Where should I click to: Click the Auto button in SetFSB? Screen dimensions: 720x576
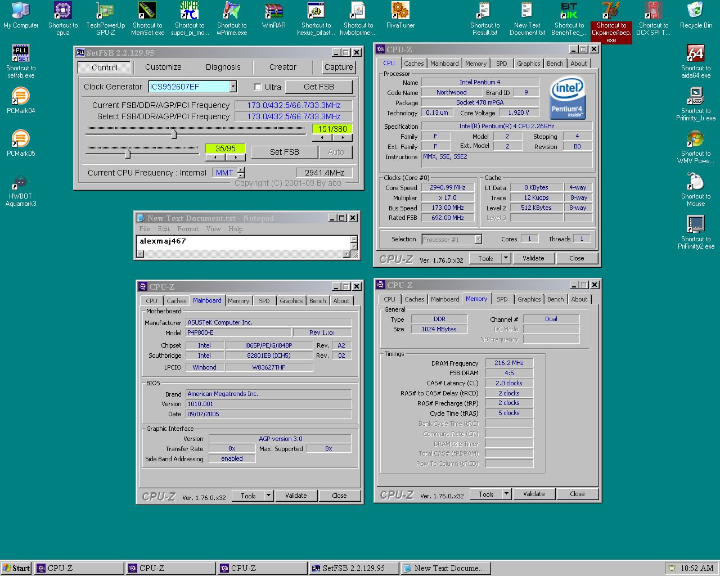click(336, 152)
